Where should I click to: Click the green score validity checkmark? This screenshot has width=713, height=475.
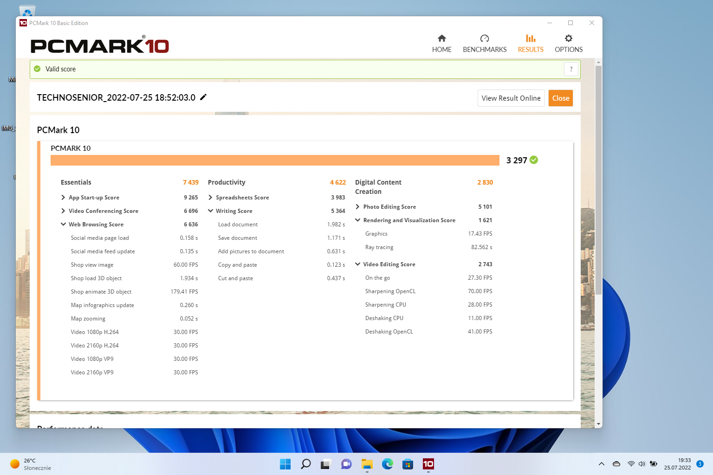click(534, 160)
